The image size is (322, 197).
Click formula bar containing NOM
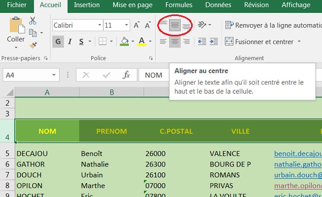[x=154, y=75]
